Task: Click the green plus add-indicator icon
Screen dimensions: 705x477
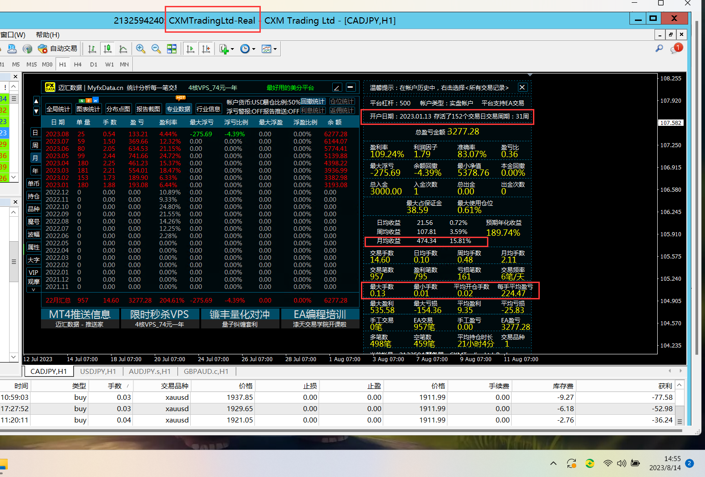Action: [224, 49]
